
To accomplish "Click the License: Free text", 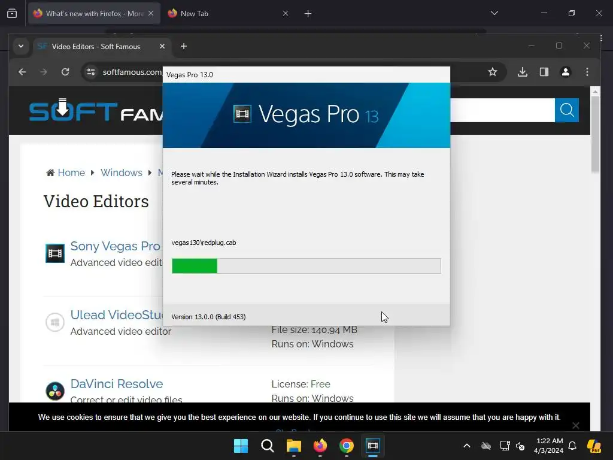I will click(x=301, y=384).
